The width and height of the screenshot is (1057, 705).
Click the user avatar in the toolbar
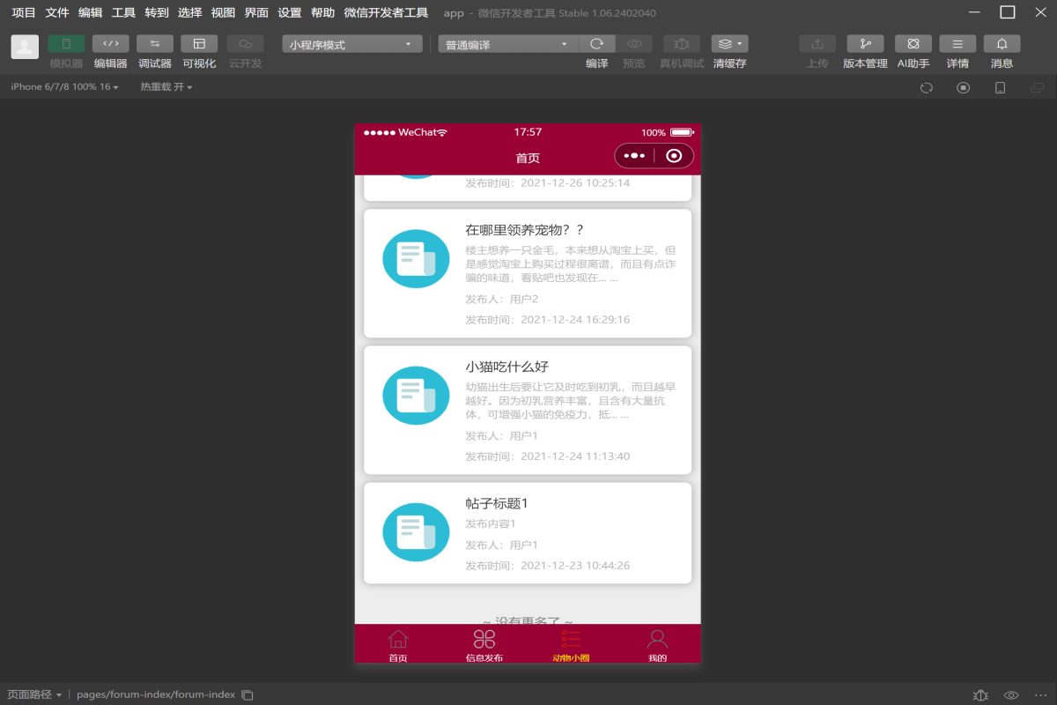25,47
